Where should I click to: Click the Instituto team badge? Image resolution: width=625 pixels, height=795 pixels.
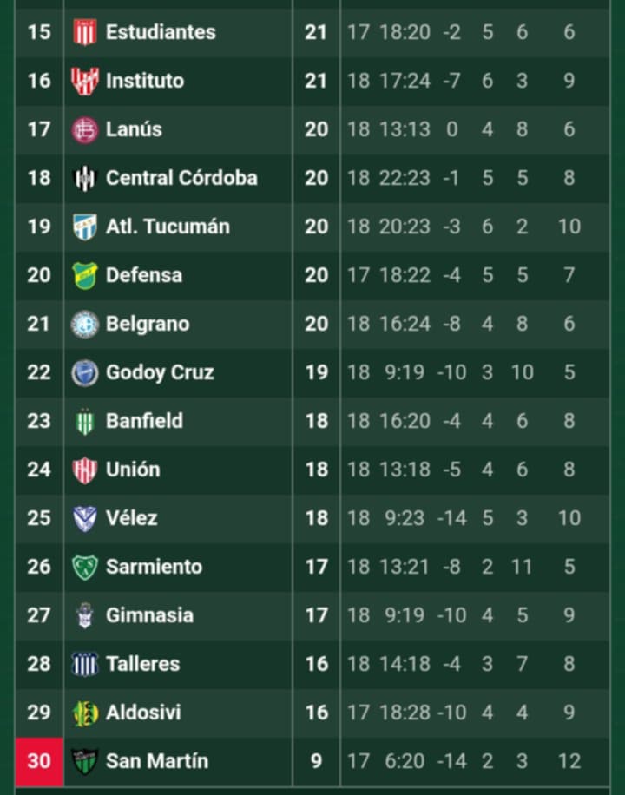84,81
